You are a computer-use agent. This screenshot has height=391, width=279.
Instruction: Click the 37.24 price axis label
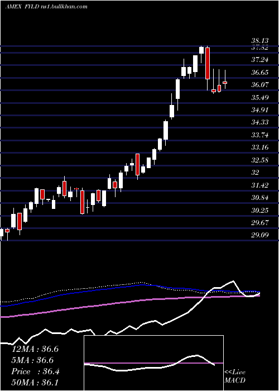(x=260, y=60)
